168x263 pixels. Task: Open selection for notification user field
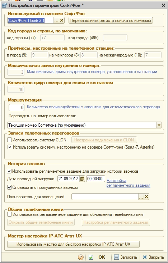(x=141, y=197)
